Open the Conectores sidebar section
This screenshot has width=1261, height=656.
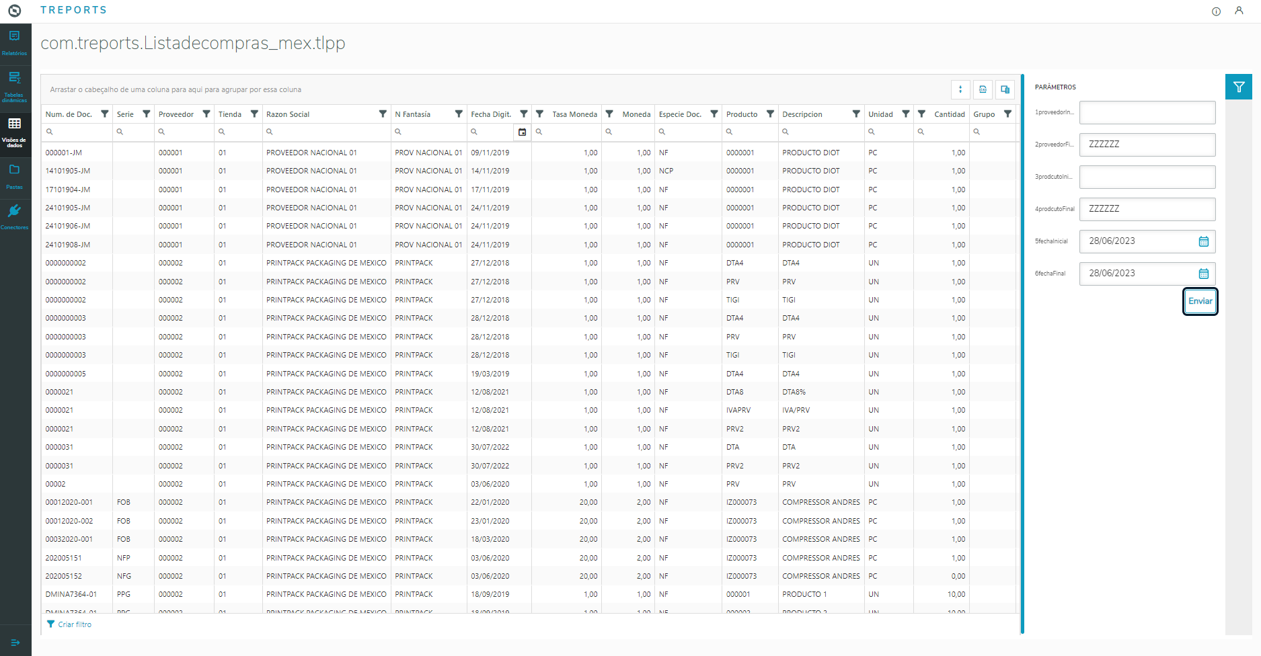14,216
